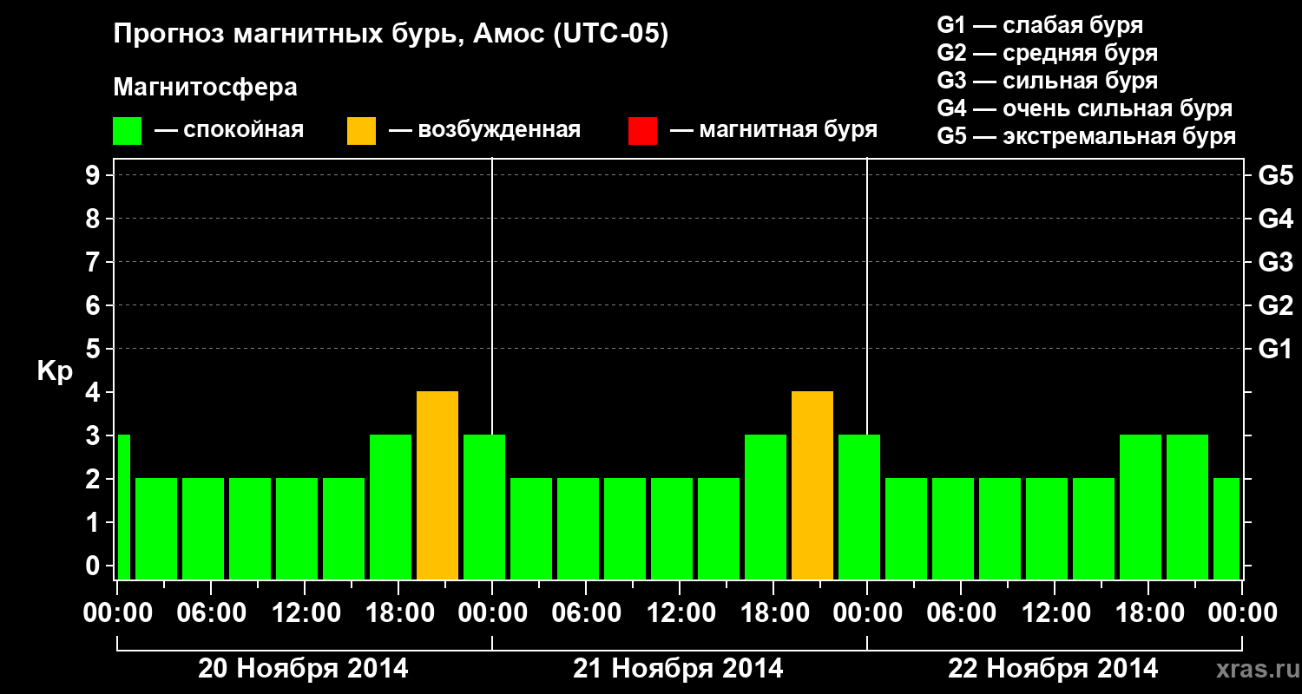Image resolution: width=1302 pixels, height=694 pixels.
Task: Click the right-axis 'G2' level label
Action: tap(1275, 305)
